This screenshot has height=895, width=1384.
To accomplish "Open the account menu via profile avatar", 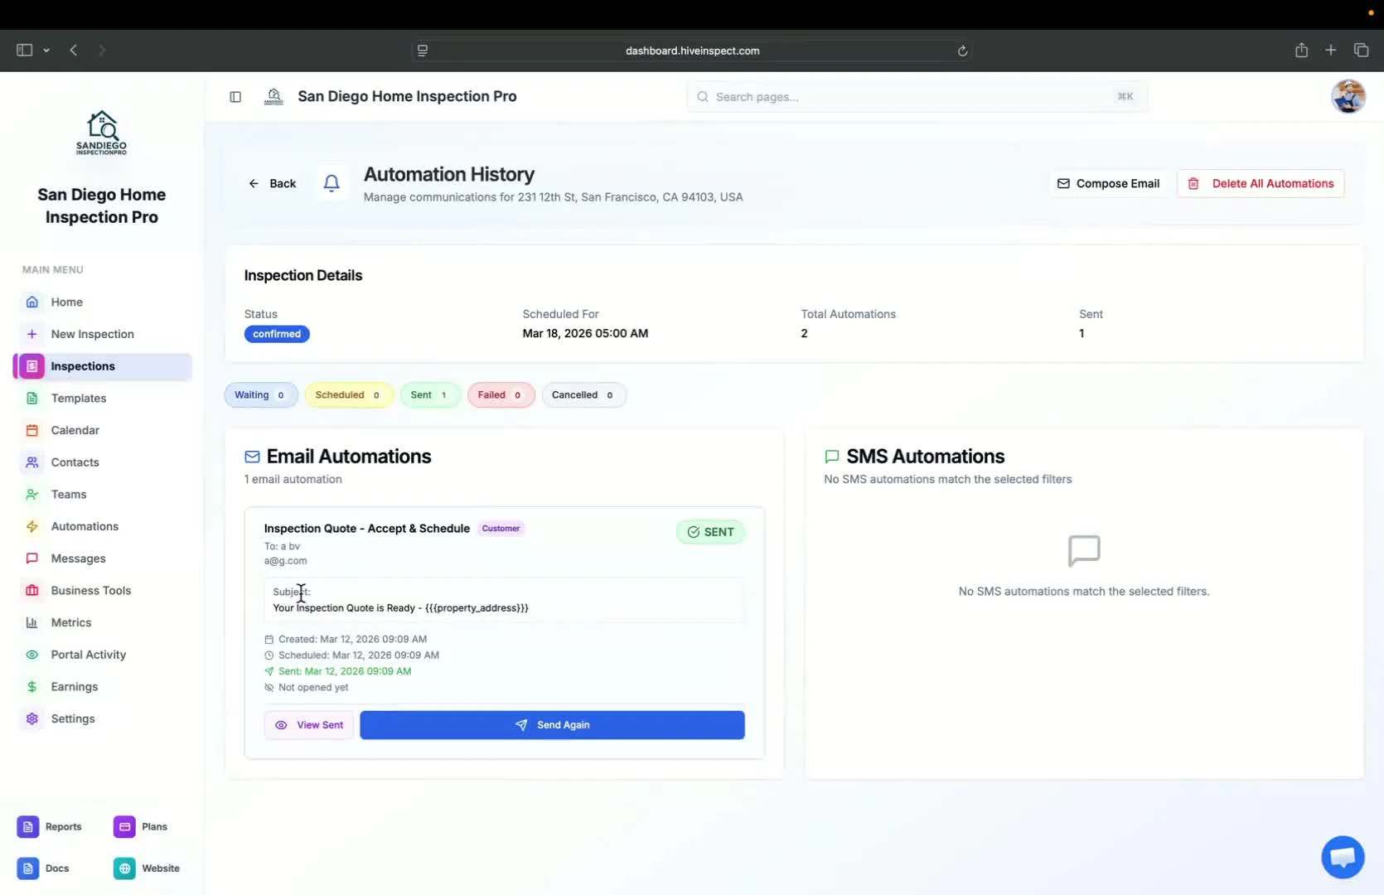I will (x=1348, y=96).
